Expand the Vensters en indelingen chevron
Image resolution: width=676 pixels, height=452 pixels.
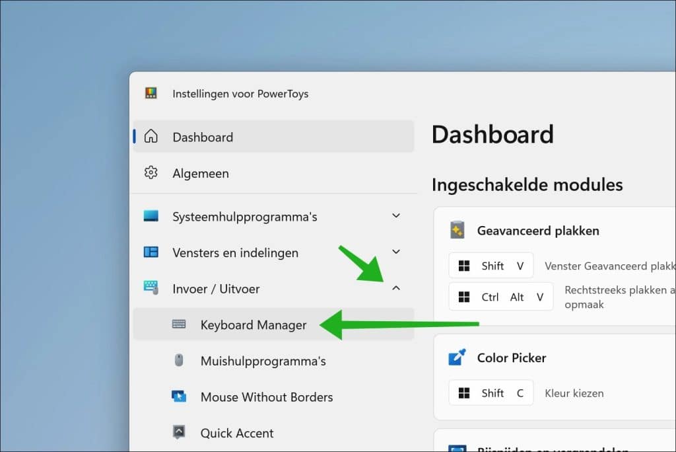tap(396, 252)
